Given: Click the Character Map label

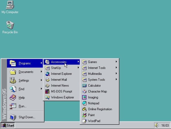Looking at the screenshot, I should click(x=97, y=91).
